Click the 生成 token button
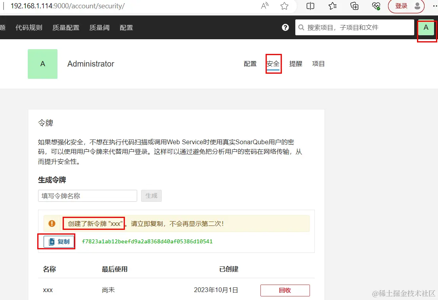This screenshot has width=438, height=300. (x=151, y=196)
